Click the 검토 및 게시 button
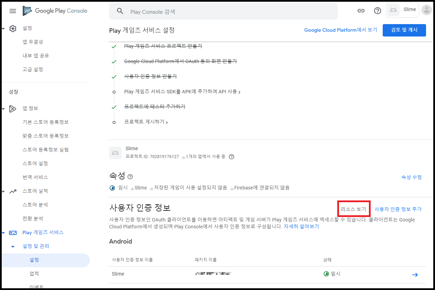Image resolution: width=435 pixels, height=290 pixels. 404,30
